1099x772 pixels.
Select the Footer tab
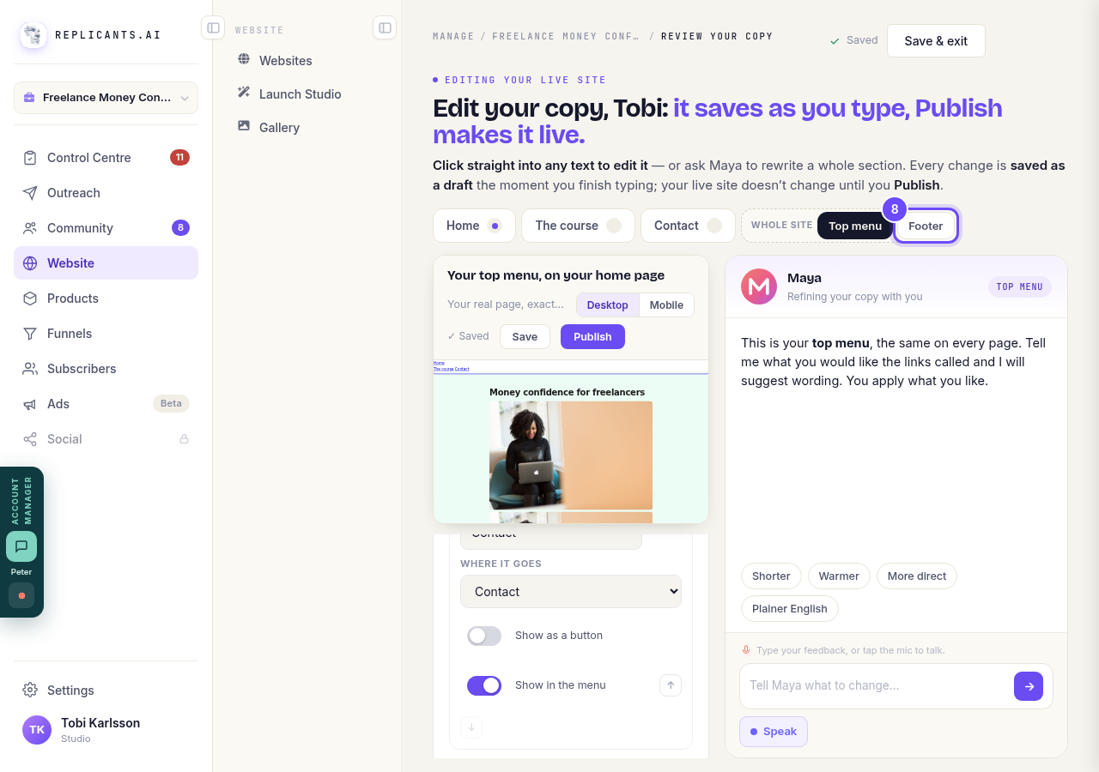(x=926, y=226)
